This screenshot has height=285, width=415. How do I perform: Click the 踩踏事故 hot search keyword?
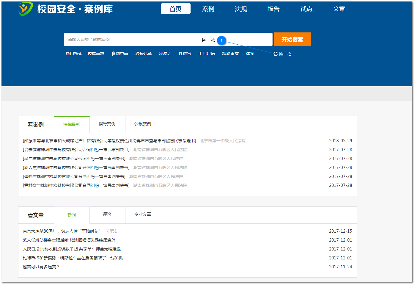[x=230, y=54]
